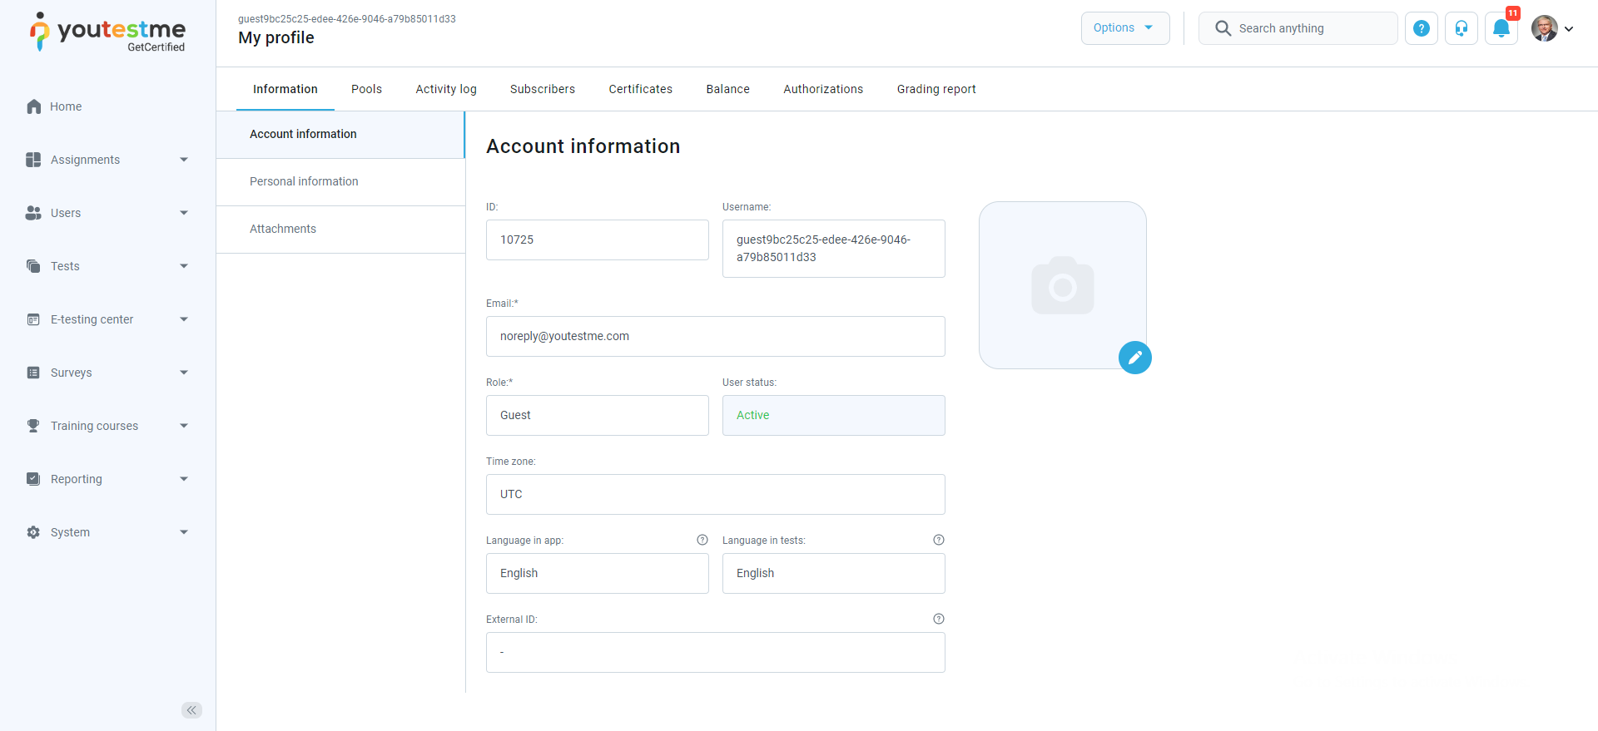Click the ID field showing 10725
Screen dimensions: 1598x731
click(x=598, y=240)
